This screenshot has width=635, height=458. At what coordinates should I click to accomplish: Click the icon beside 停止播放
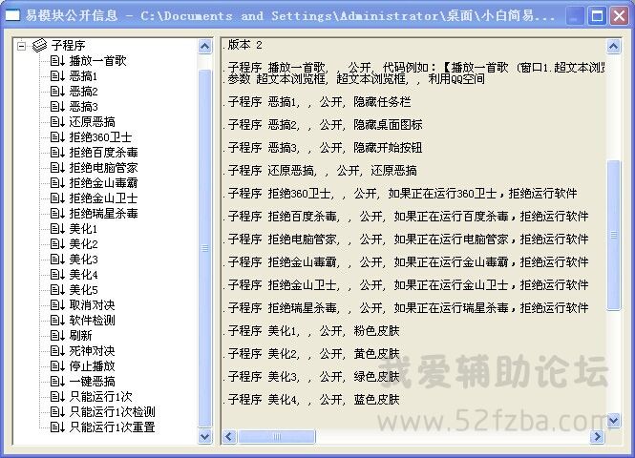tap(57, 366)
